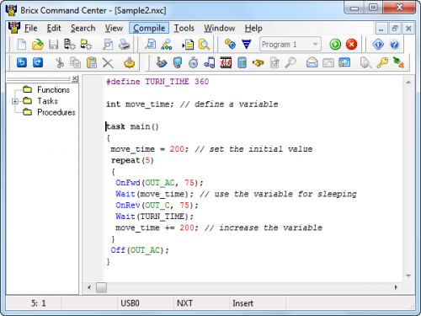This screenshot has width=421, height=316.
Task: Open the Edit menu
Action: 54,28
